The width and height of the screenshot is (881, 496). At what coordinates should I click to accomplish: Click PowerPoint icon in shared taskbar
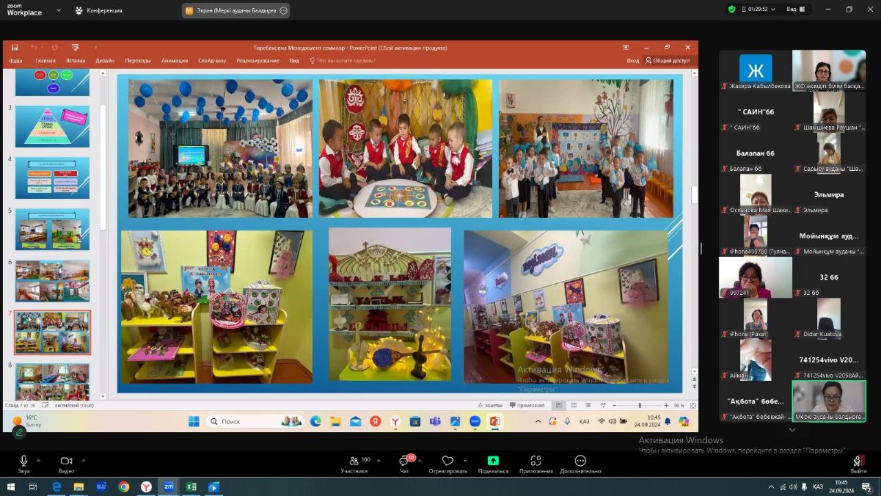pyautogui.click(x=494, y=421)
